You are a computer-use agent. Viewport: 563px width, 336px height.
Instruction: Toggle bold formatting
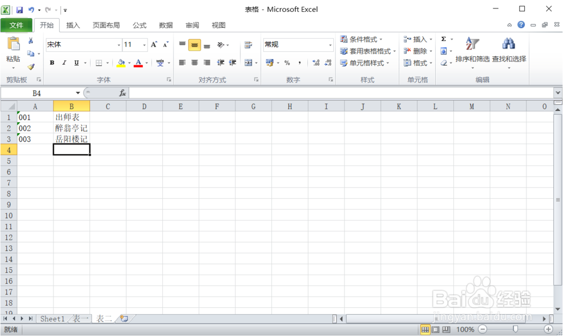pos(52,63)
